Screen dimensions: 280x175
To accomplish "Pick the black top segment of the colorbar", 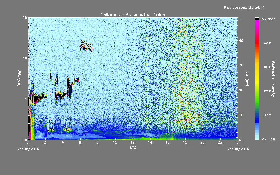I will pos(257,19).
